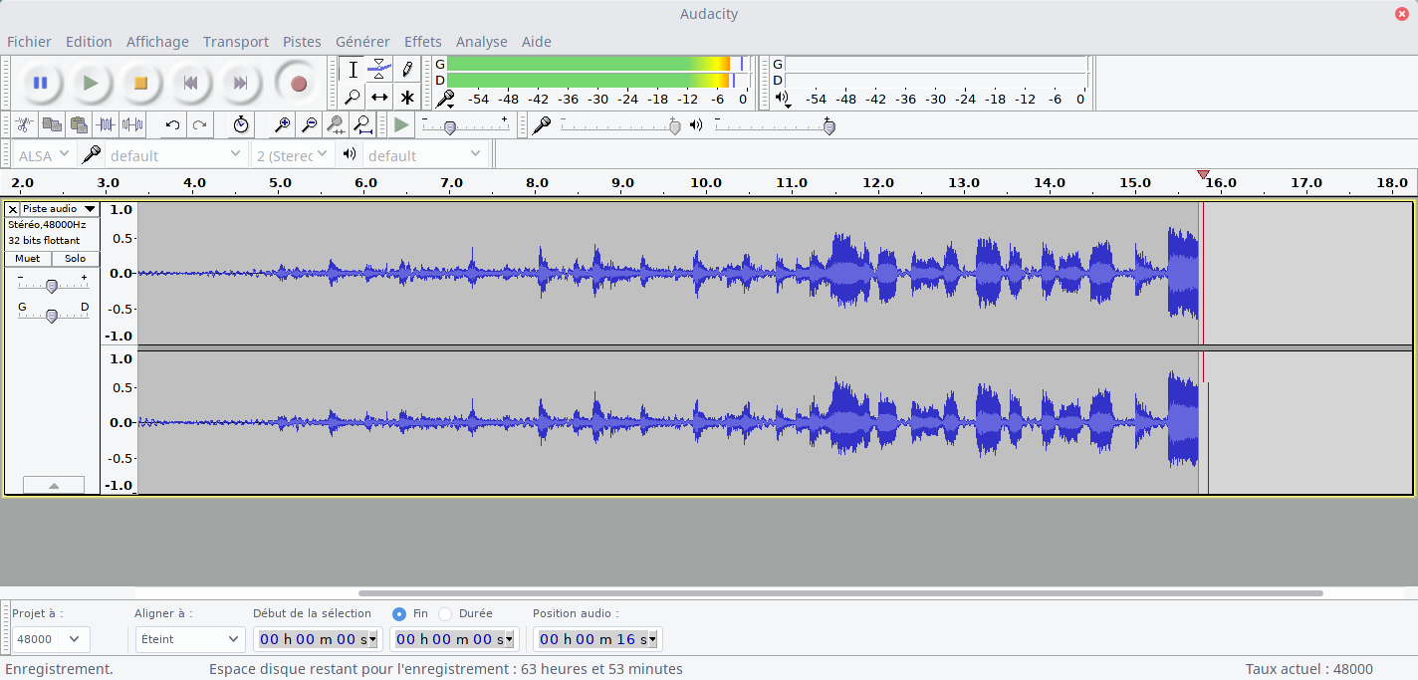Open playback meter speaker dropdown
The width and height of the screenshot is (1418, 680).
(783, 99)
